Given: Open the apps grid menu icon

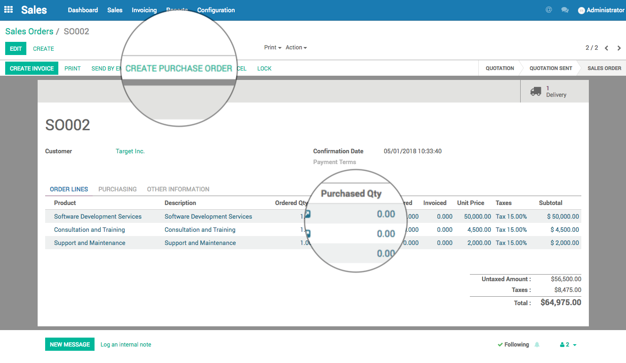Looking at the screenshot, I should click(x=8, y=10).
